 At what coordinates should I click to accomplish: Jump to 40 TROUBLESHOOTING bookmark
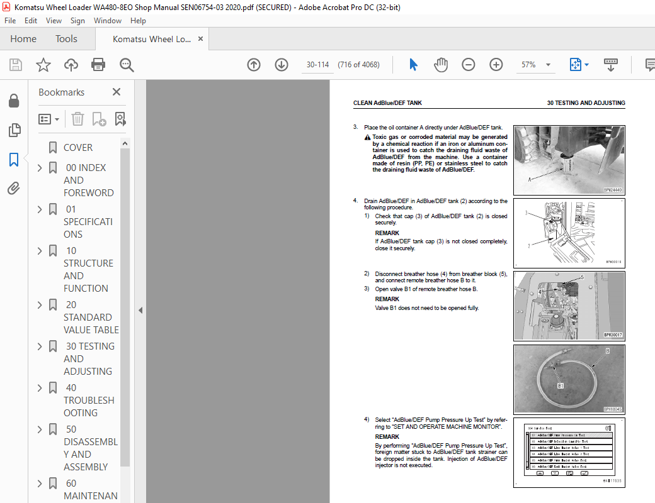click(x=89, y=400)
